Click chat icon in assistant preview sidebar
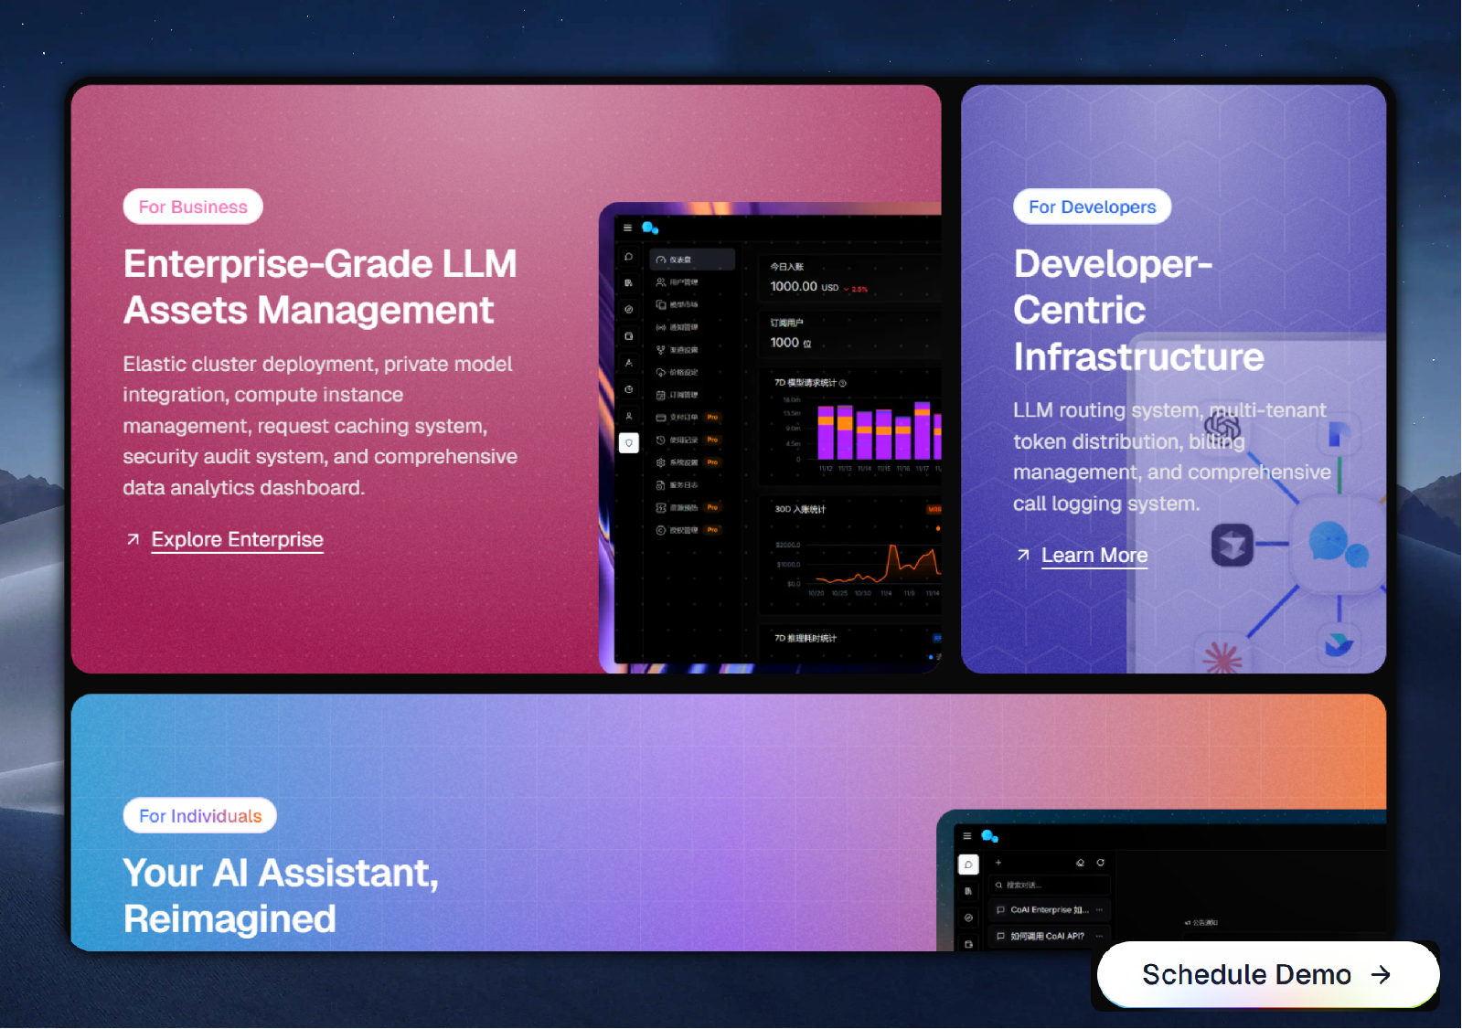The width and height of the screenshot is (1462, 1029). click(968, 865)
